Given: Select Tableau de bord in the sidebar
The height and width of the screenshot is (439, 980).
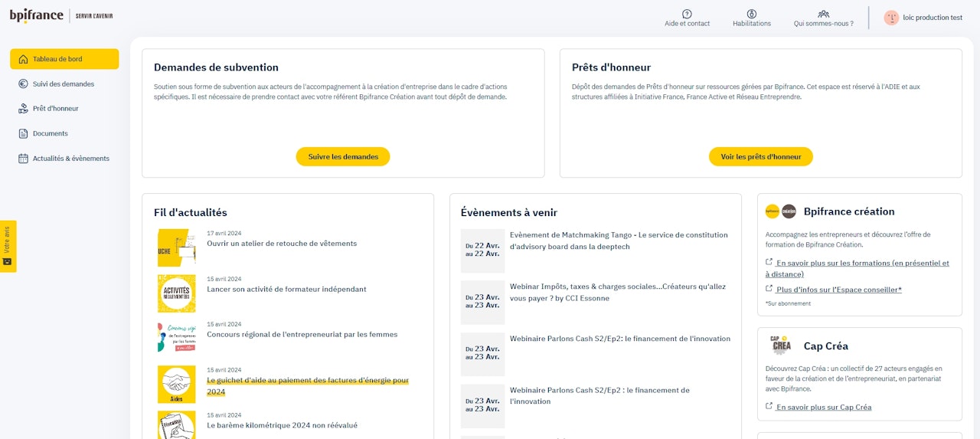Looking at the screenshot, I should coord(64,59).
